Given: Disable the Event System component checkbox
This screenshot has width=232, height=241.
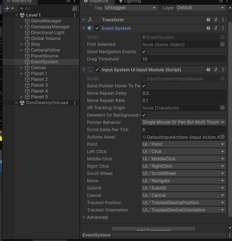Looking at the screenshot, I should click(97, 28).
